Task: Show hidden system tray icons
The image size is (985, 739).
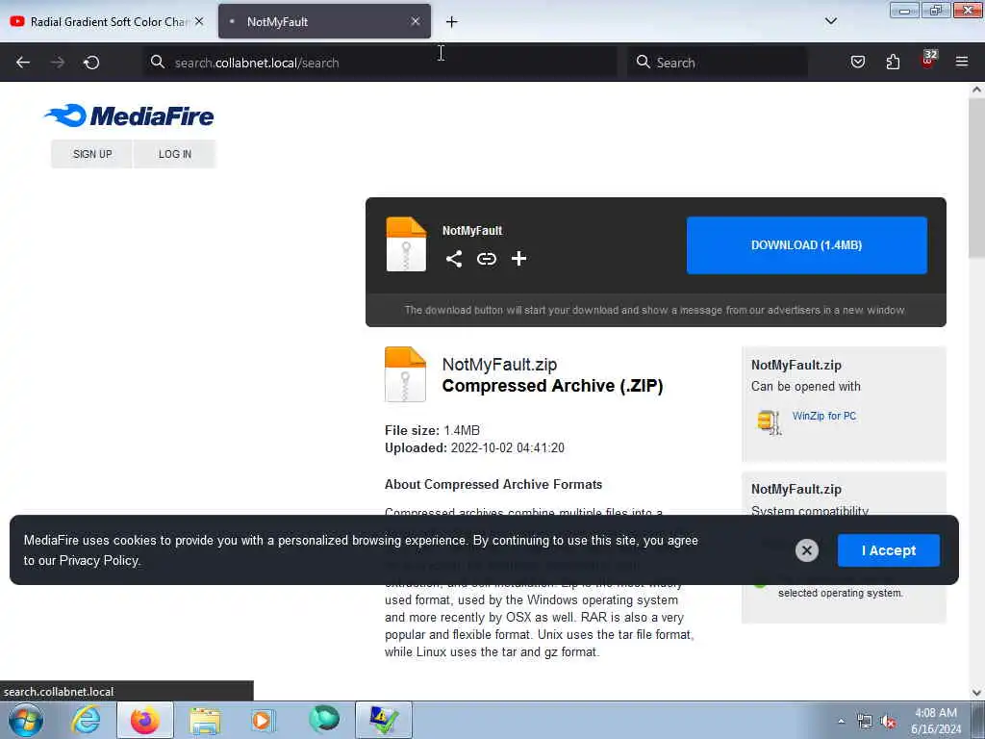Action: pos(841,721)
